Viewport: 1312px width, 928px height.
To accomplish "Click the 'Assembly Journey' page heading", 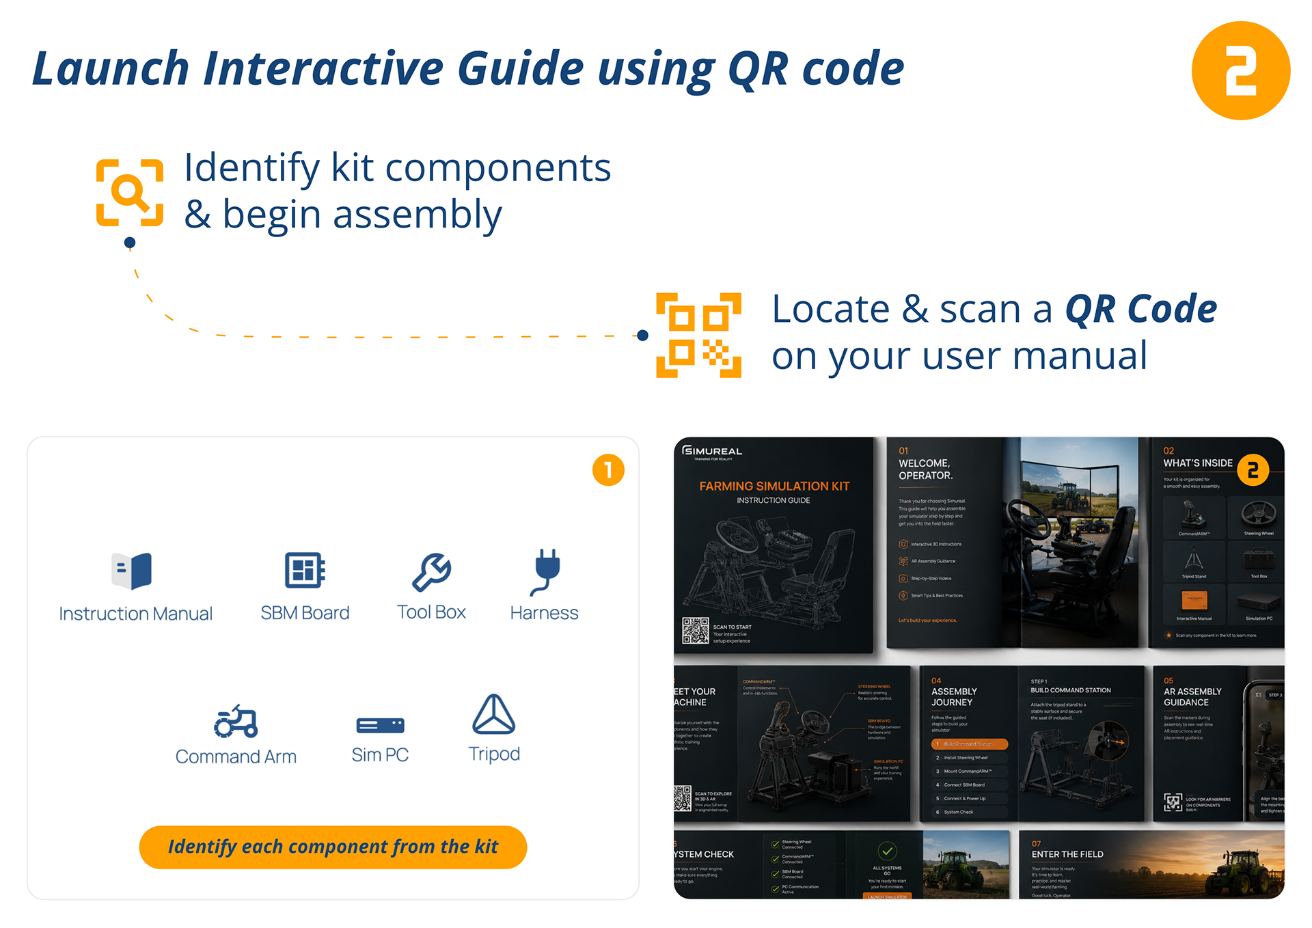I will (954, 697).
